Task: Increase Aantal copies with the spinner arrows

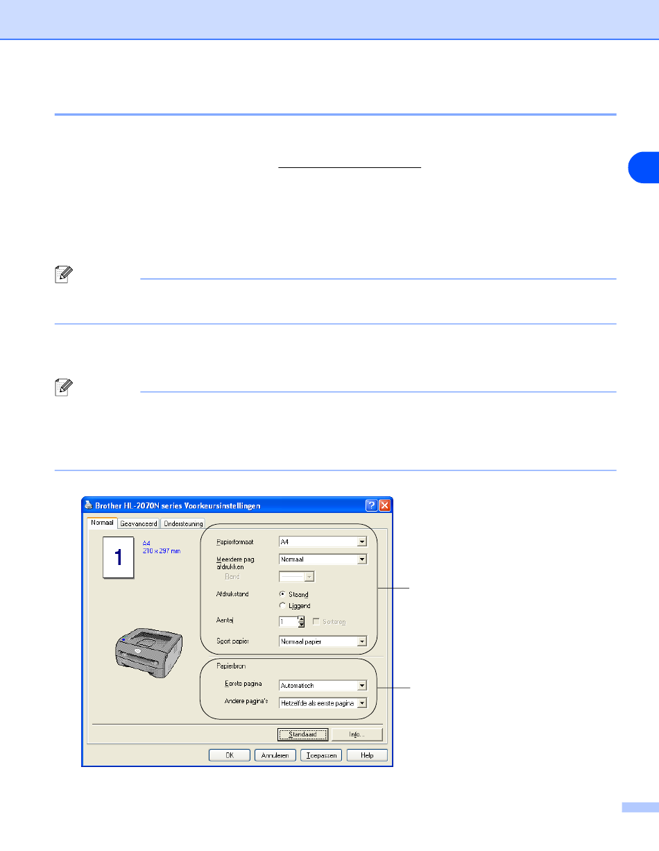Action: click(301, 619)
